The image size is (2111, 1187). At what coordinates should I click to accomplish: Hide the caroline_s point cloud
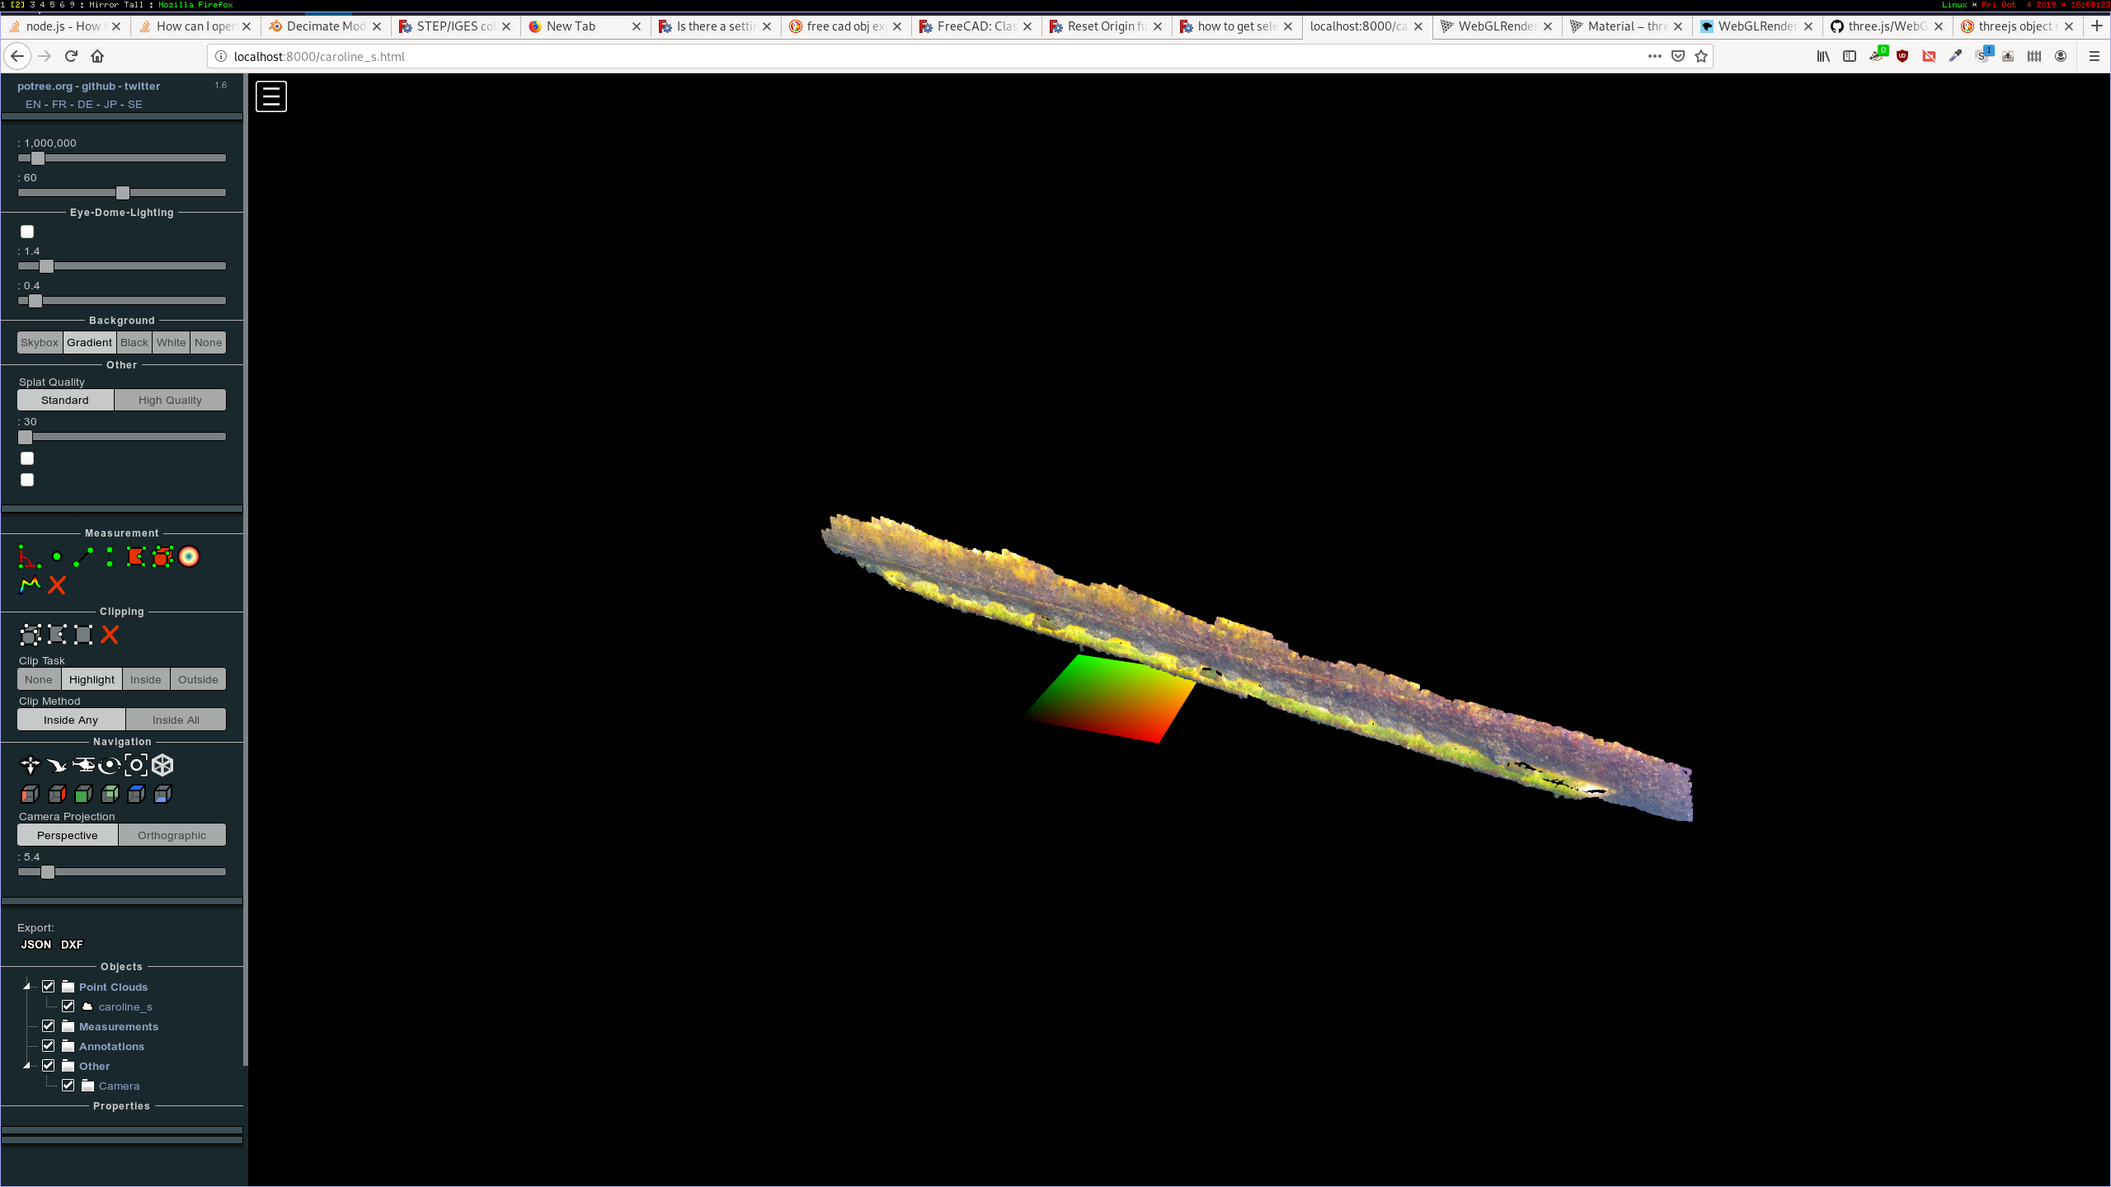coord(68,1006)
